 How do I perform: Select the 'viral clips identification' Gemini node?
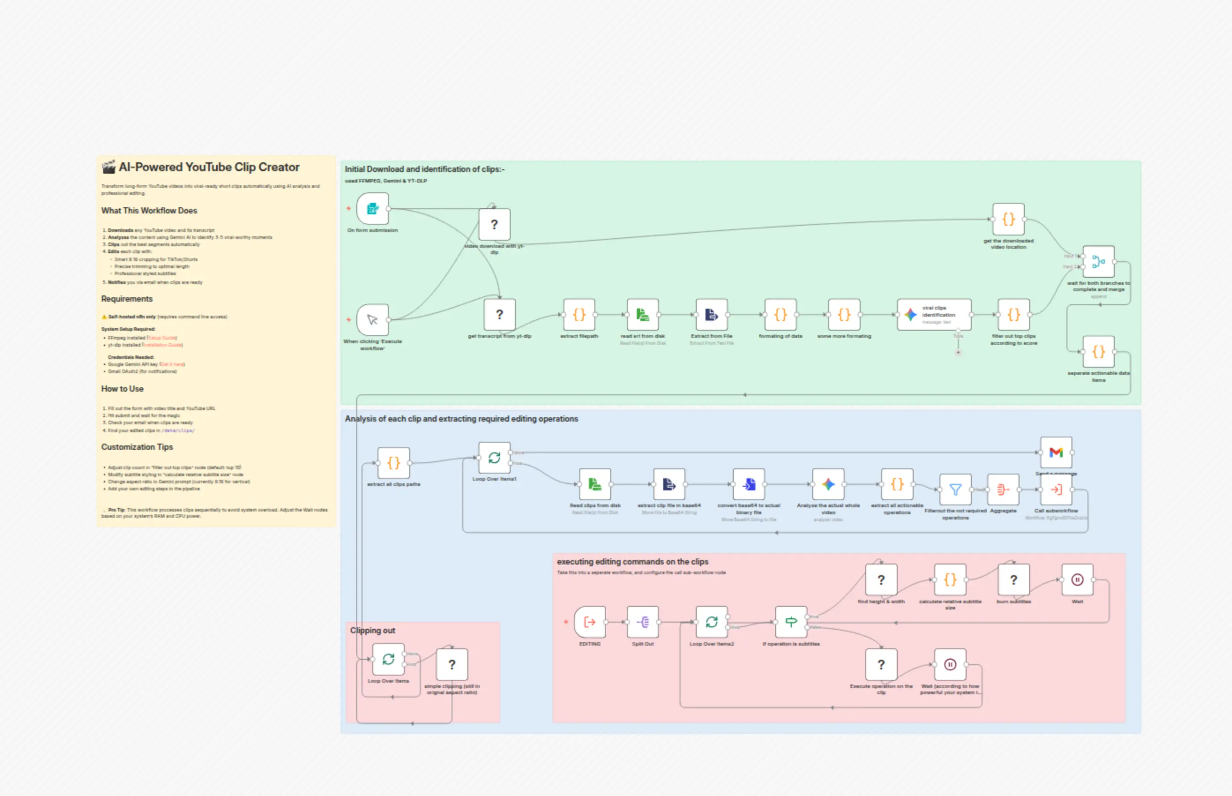[933, 314]
